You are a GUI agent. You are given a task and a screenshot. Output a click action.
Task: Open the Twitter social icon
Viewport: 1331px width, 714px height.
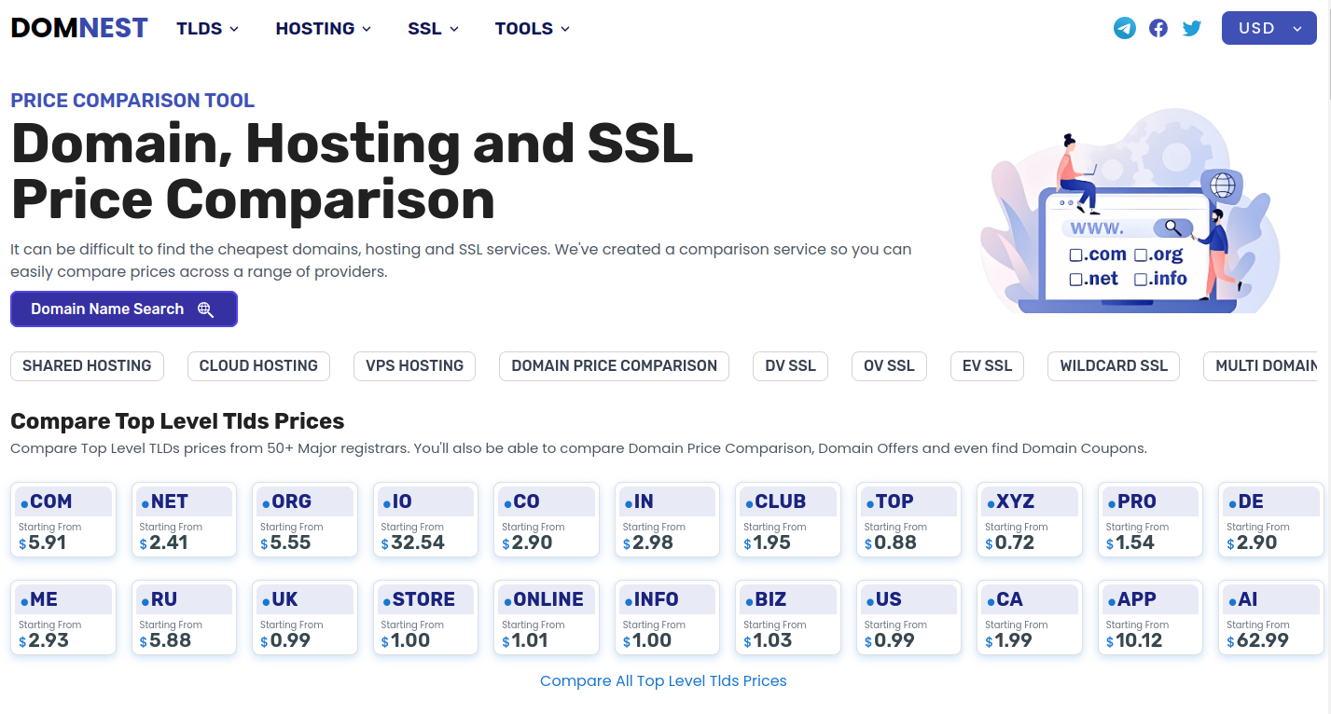click(x=1192, y=28)
